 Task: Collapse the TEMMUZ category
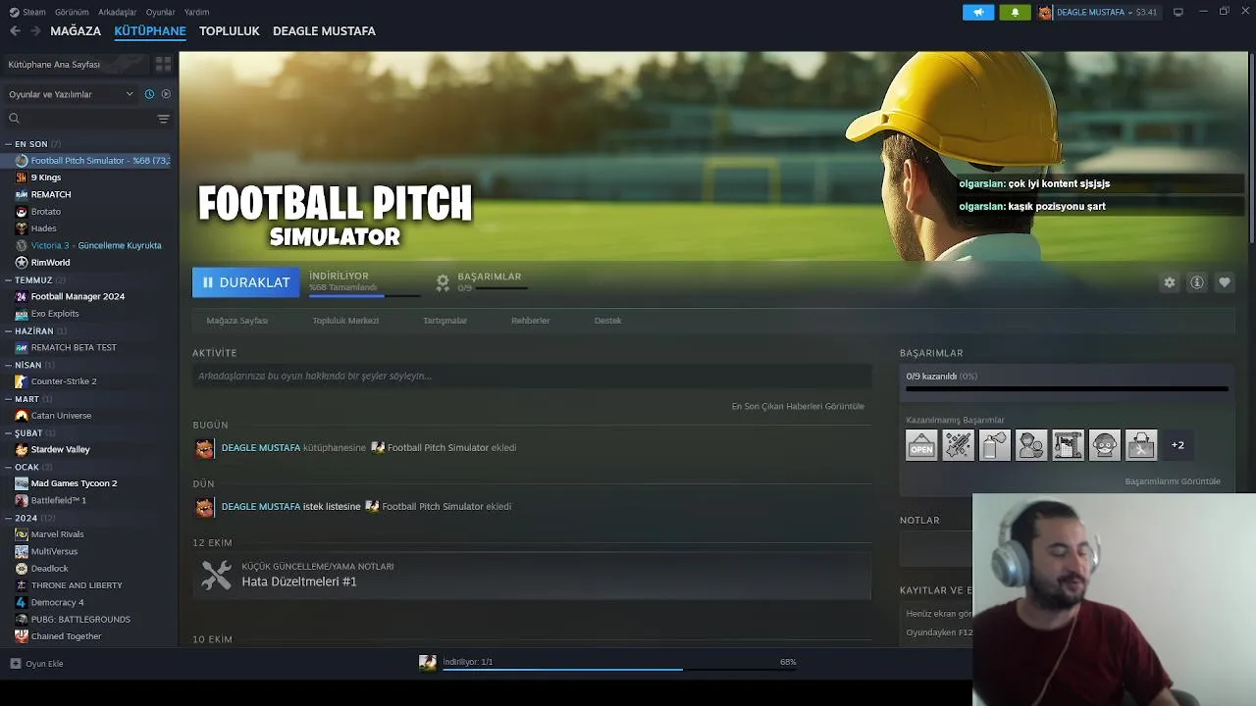(x=8, y=280)
